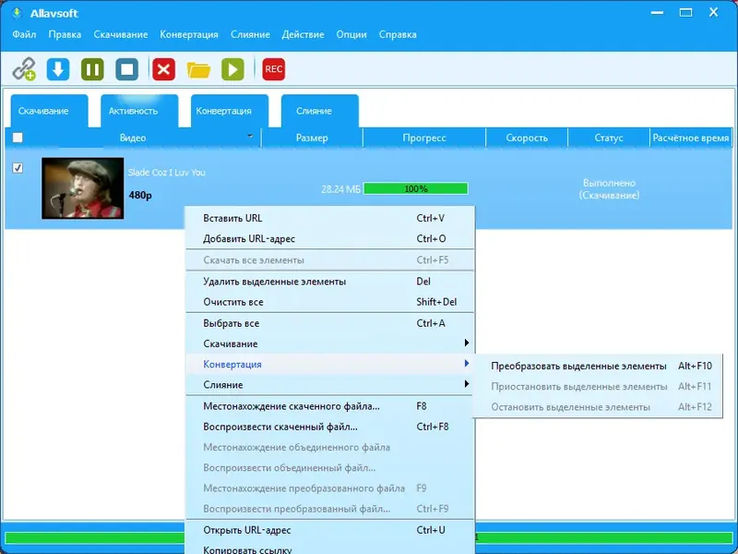Stop the download with the stop icon
This screenshot has height=554, width=738.
tap(125, 68)
